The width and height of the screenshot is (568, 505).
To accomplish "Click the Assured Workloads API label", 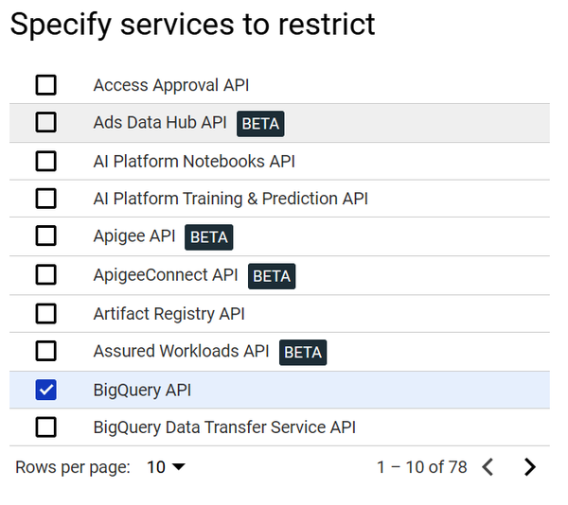I will [x=181, y=351].
